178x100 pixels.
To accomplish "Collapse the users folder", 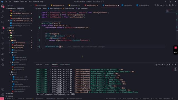I will click(10, 72).
